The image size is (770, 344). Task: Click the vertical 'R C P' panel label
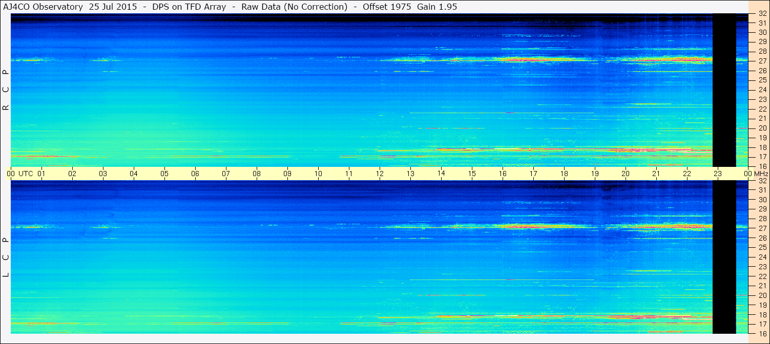coord(6,90)
